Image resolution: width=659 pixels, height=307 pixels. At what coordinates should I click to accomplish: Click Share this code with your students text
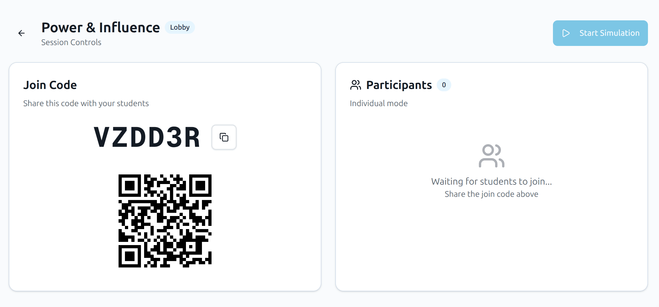point(86,103)
